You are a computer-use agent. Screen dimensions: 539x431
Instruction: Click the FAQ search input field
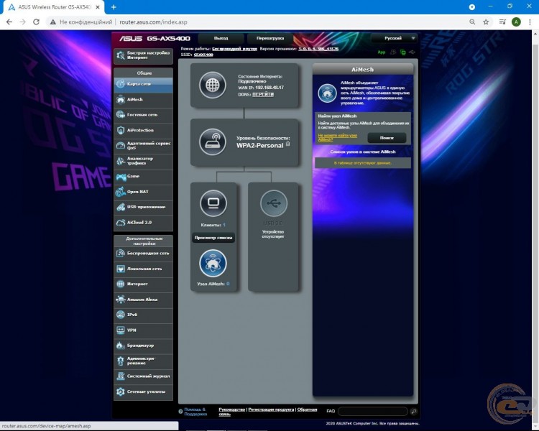click(x=373, y=412)
